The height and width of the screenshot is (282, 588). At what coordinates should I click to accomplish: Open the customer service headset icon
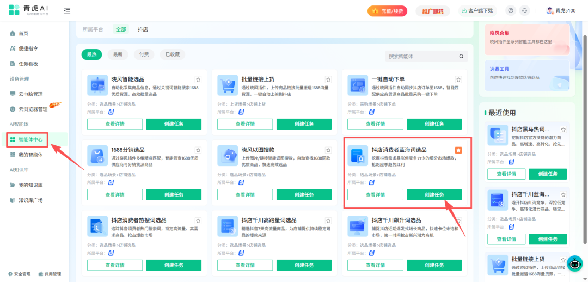point(525,10)
